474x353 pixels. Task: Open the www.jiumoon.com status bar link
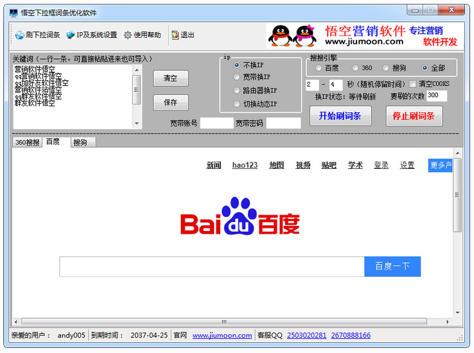[222, 335]
